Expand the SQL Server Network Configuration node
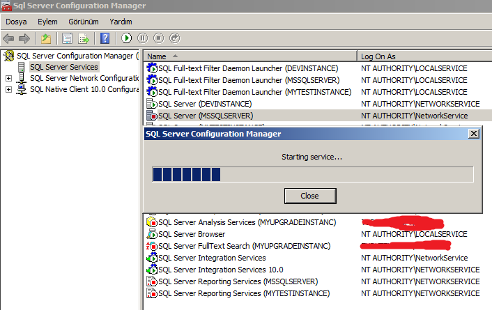 (8, 78)
